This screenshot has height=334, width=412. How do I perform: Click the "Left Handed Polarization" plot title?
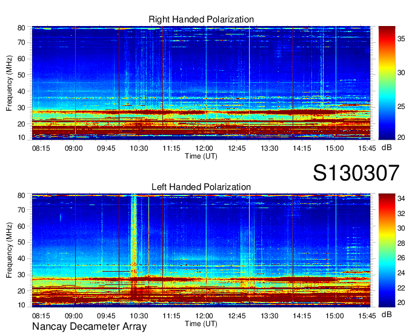[201, 187]
